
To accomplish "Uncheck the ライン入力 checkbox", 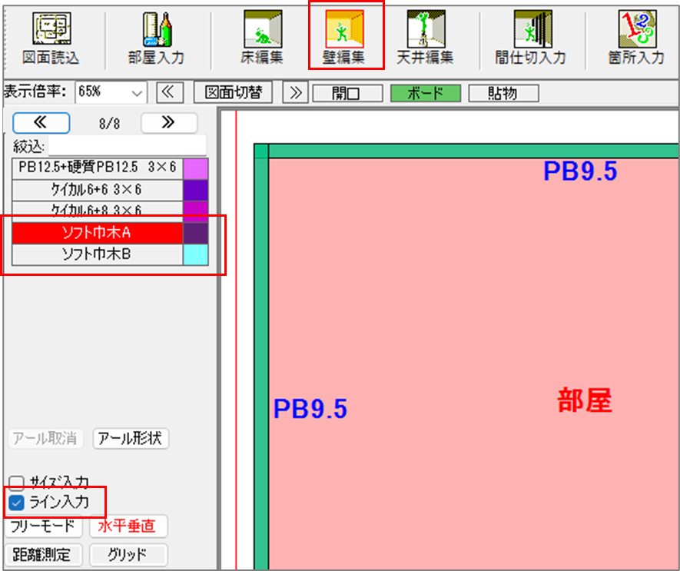I will [x=16, y=503].
